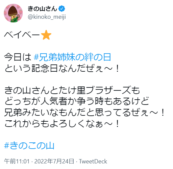
Task: Click the date 2022年7月24日
Action: 54,161
